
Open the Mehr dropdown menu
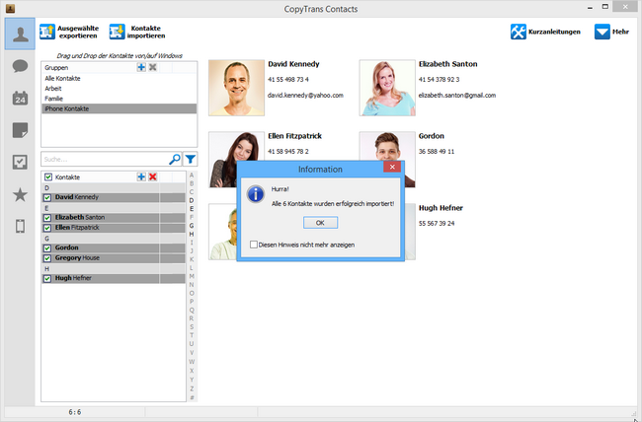611,32
